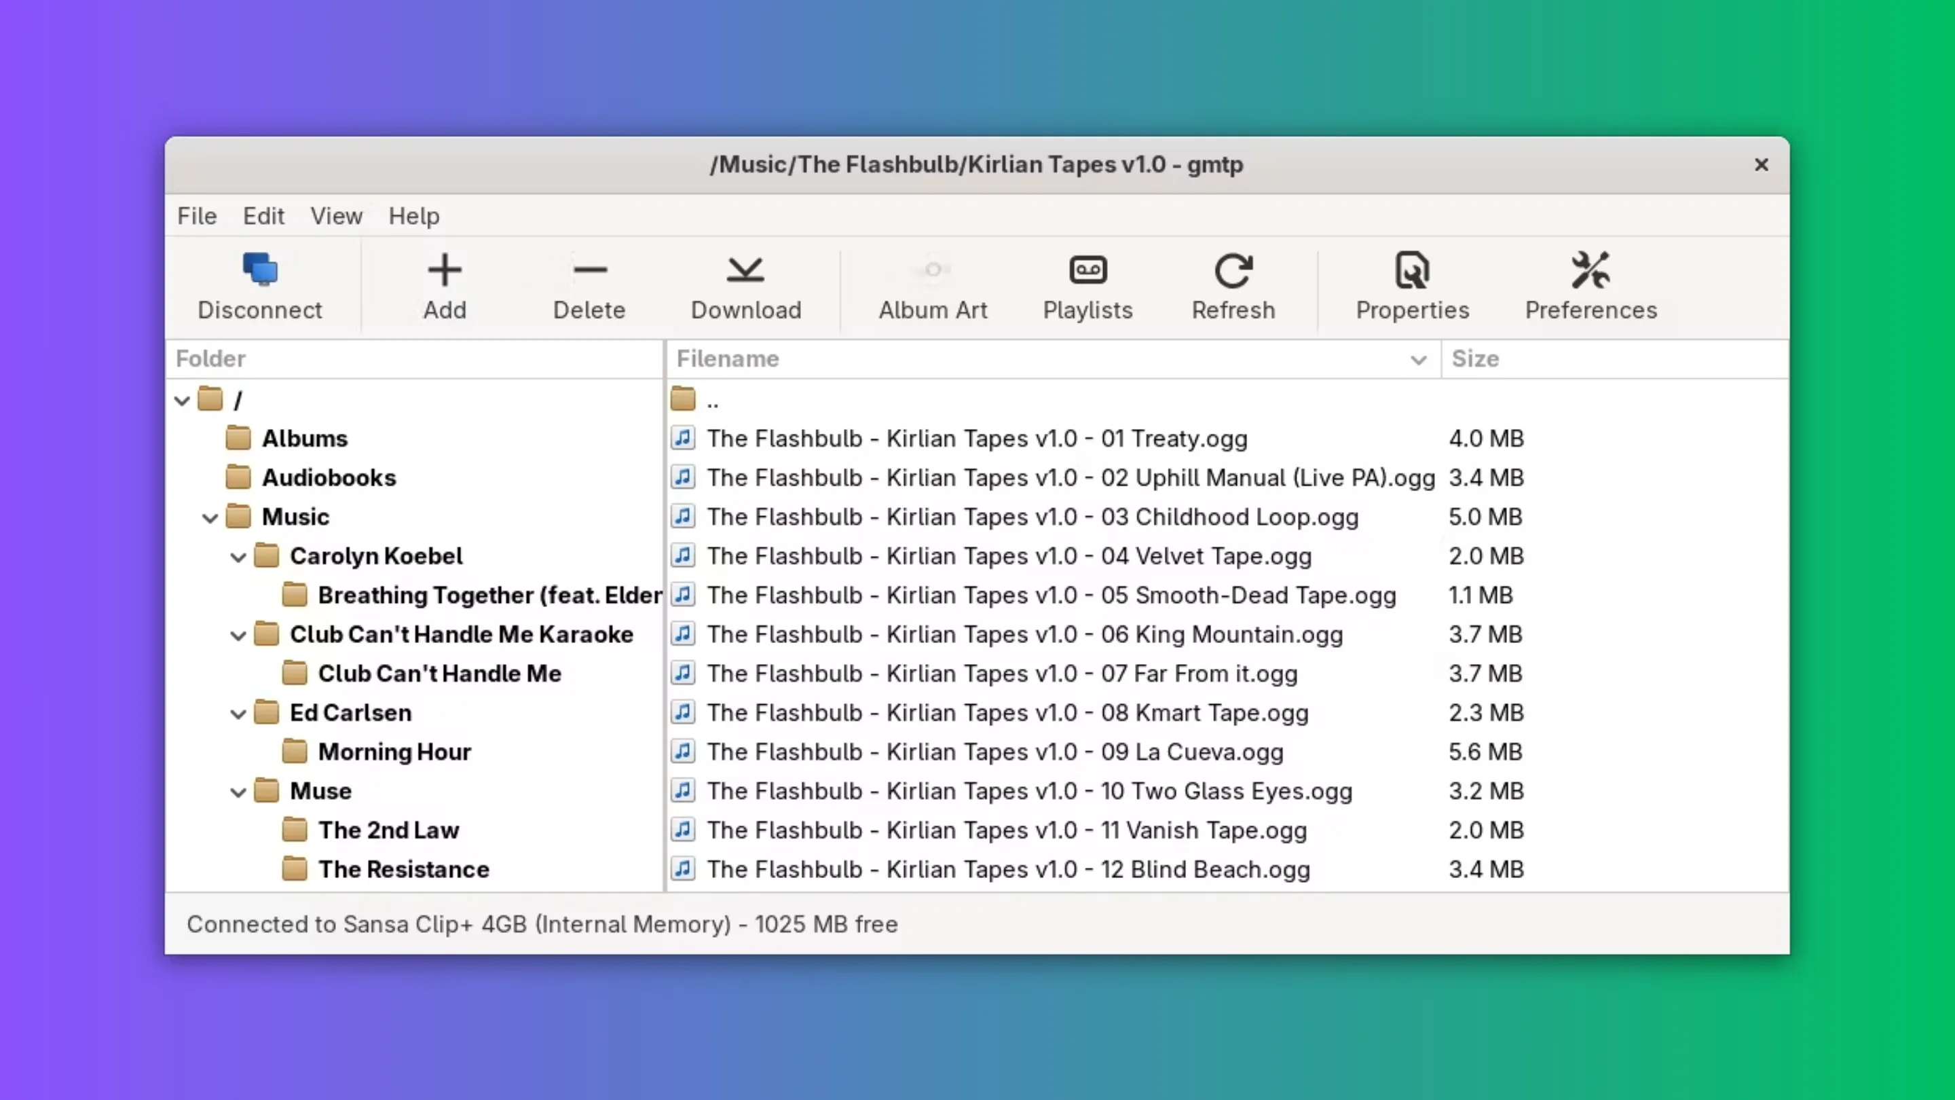Open the File menu
This screenshot has height=1100, width=1955.
click(x=198, y=216)
